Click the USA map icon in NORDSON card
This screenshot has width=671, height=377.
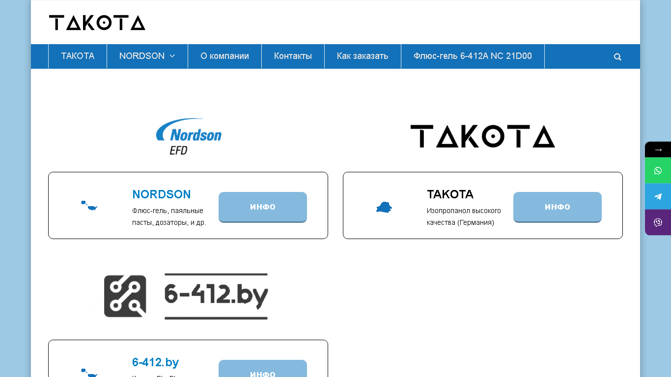(89, 206)
